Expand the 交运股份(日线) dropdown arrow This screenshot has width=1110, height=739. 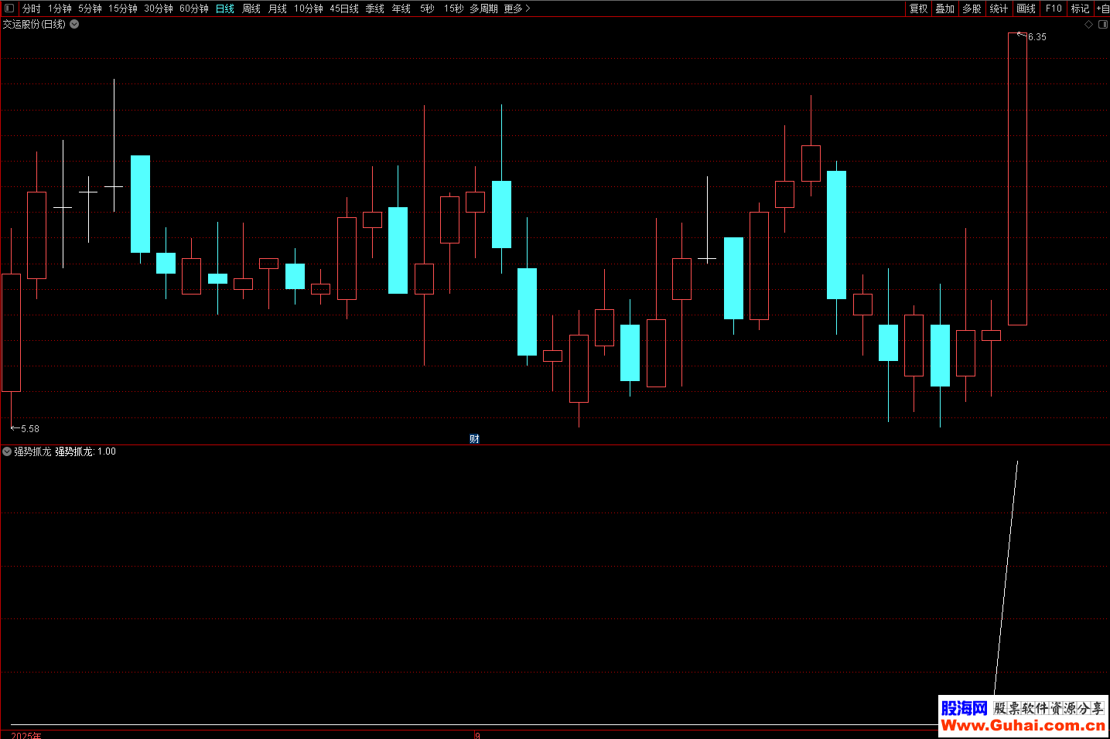pyautogui.click(x=74, y=24)
